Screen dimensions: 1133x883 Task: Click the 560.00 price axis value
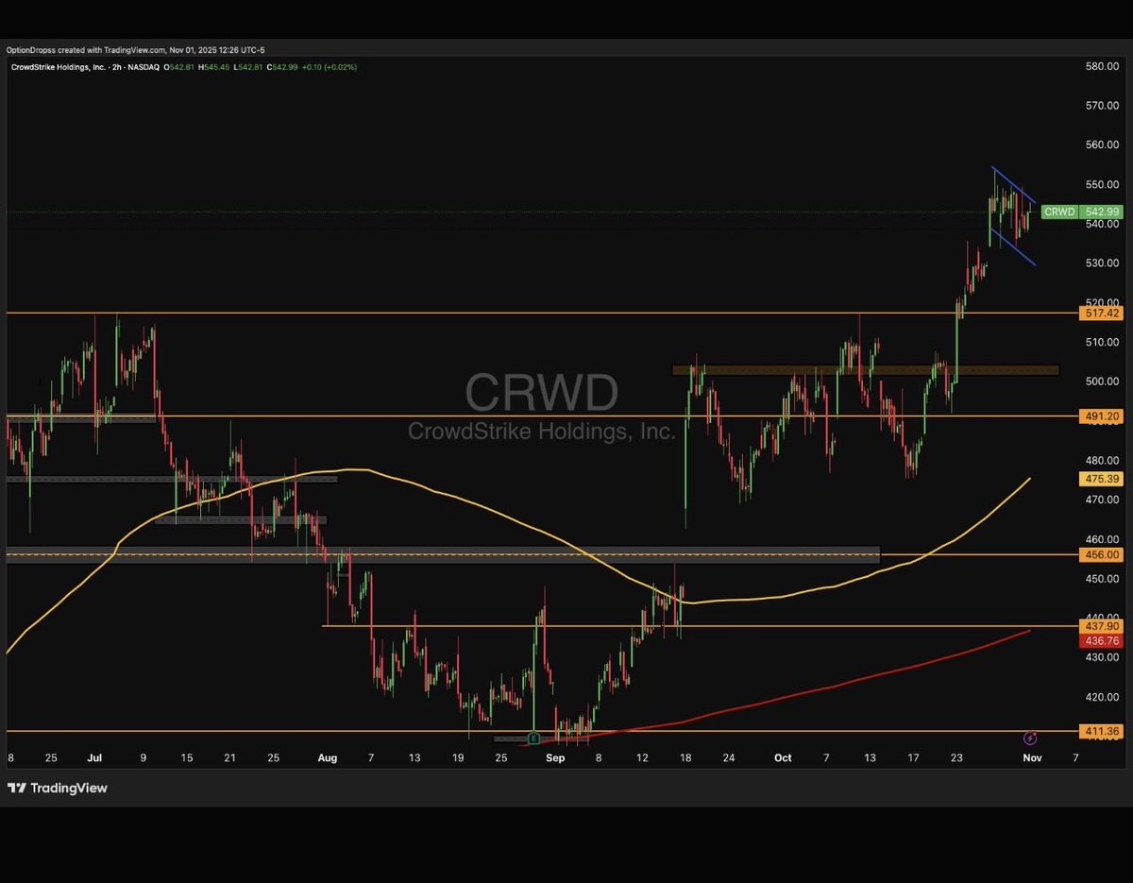(x=1102, y=144)
